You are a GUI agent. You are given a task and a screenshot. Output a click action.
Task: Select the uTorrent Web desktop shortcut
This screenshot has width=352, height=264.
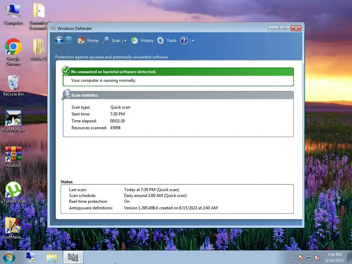pos(13,192)
